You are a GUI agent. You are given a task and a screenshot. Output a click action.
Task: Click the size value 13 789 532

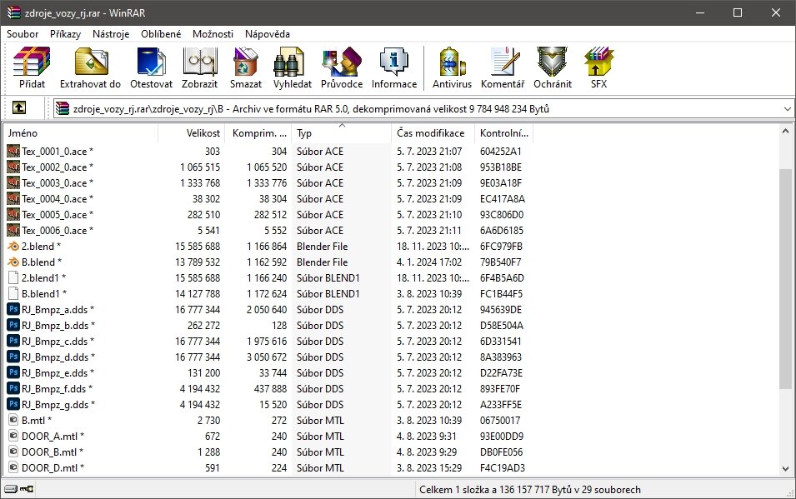[198, 262]
